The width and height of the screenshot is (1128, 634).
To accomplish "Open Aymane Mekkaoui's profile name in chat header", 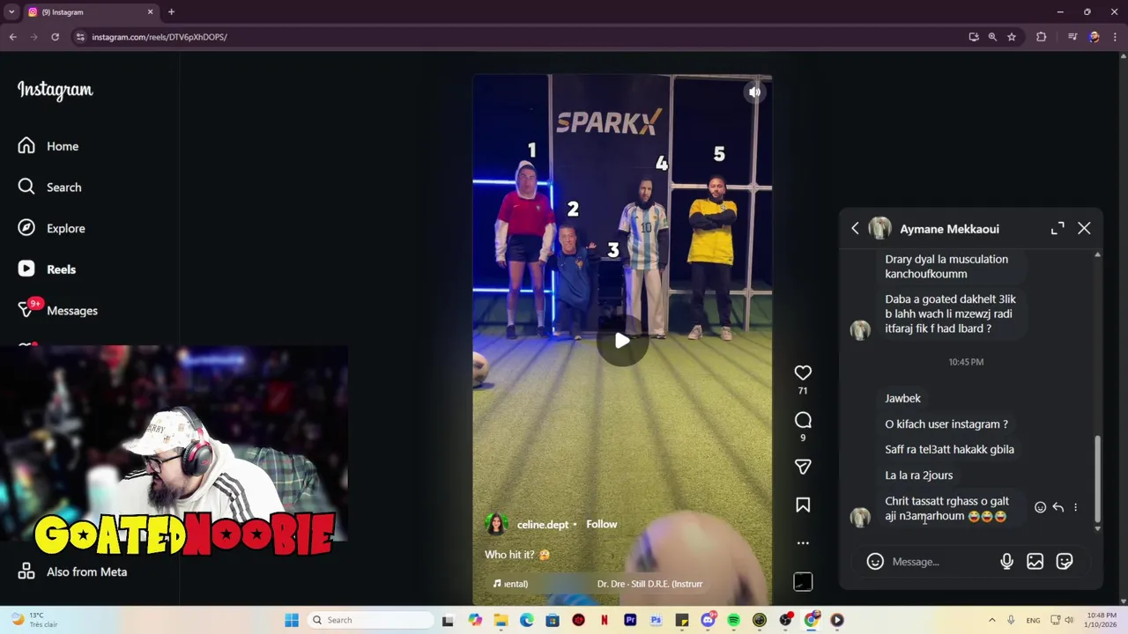I will pyautogui.click(x=949, y=229).
